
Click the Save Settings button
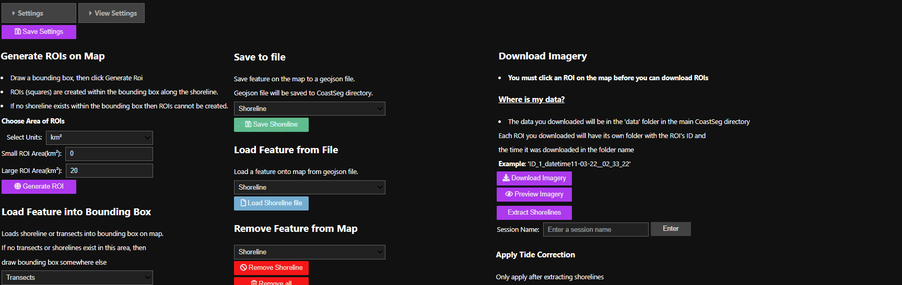click(x=39, y=32)
